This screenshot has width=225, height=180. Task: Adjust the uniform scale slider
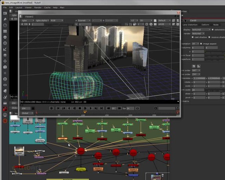[215, 90]
